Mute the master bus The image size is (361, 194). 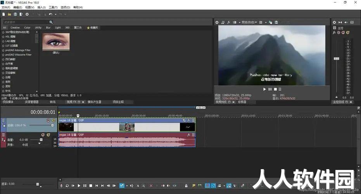343,33
